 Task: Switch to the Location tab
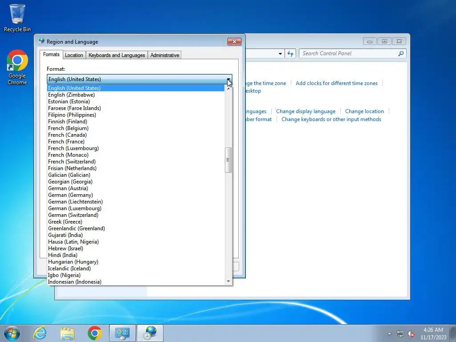[74, 55]
